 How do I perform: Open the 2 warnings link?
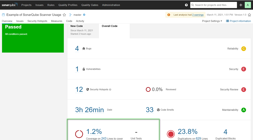[x=198, y=15]
